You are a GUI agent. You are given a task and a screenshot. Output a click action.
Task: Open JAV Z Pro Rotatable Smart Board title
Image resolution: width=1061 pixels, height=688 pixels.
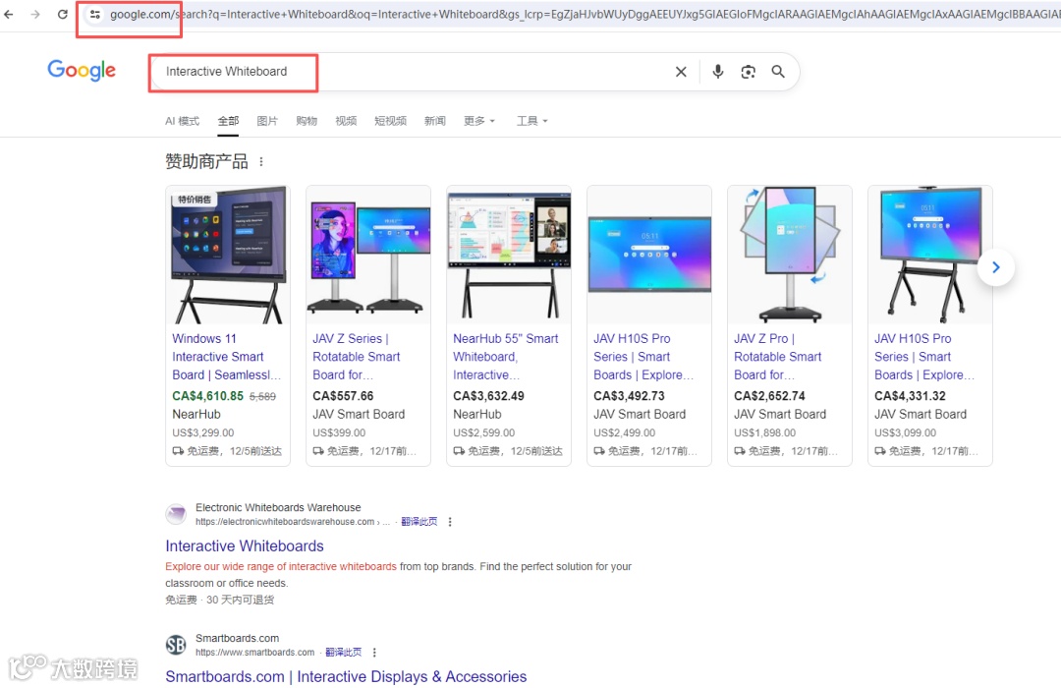(x=777, y=356)
